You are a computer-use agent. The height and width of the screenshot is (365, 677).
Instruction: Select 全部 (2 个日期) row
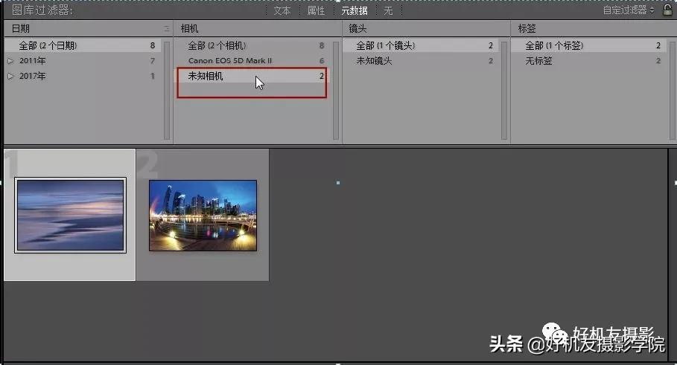(82, 45)
